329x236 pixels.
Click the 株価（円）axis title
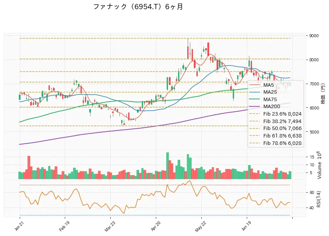pos(323,94)
